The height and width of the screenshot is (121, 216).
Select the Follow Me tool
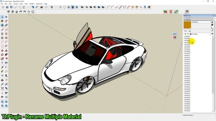pyautogui.click(x=6, y=55)
